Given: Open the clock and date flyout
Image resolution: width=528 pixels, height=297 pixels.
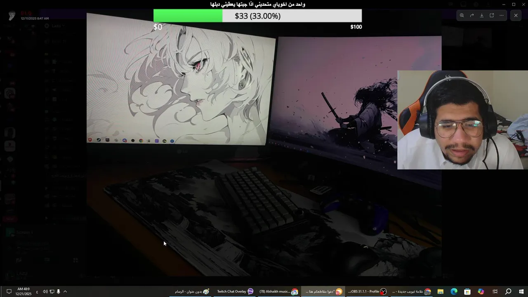Looking at the screenshot, I should (24, 292).
